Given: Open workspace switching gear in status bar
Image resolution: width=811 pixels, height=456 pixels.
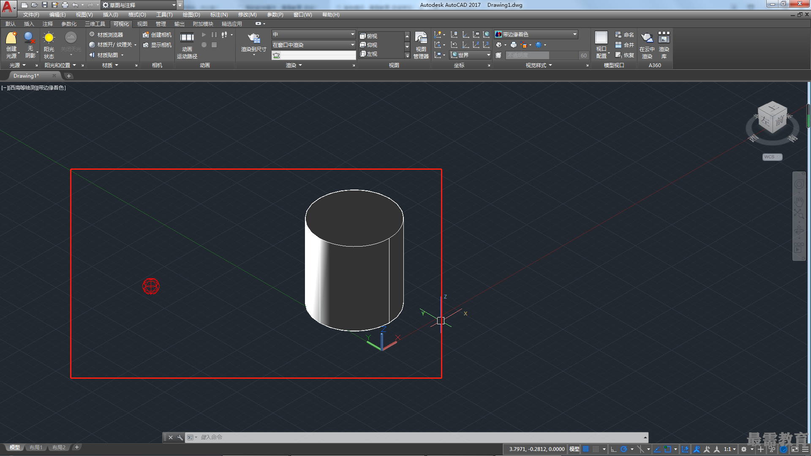Looking at the screenshot, I should pos(744,449).
